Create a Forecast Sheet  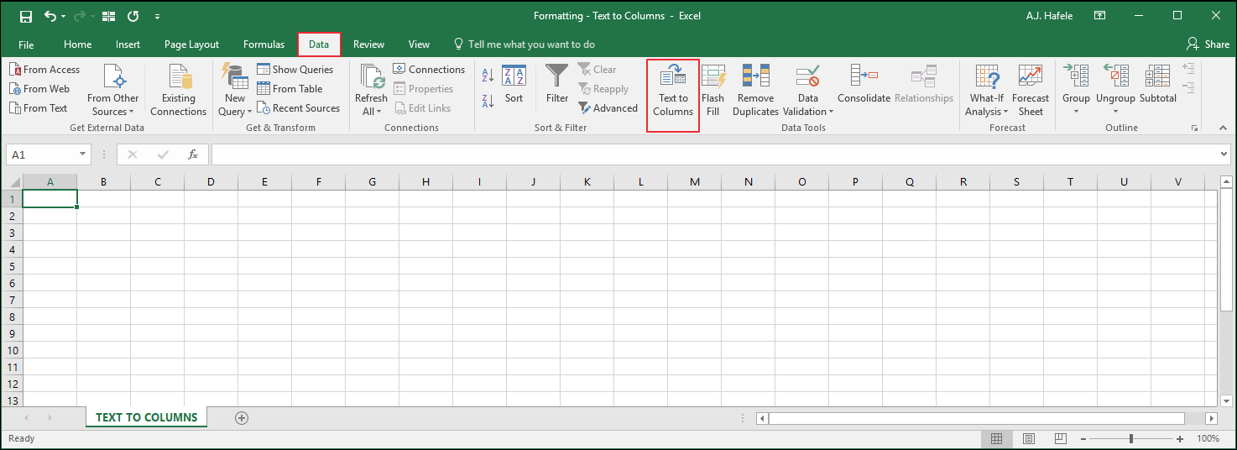pos(1031,91)
